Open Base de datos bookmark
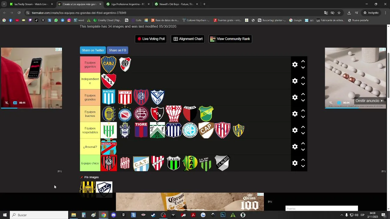 point(165,20)
